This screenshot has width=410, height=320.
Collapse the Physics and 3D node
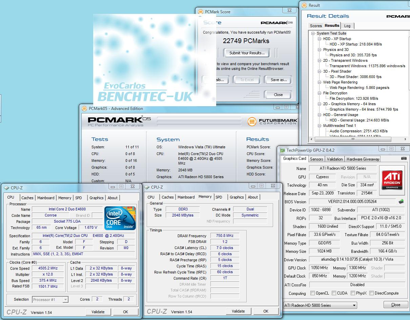tap(320, 50)
